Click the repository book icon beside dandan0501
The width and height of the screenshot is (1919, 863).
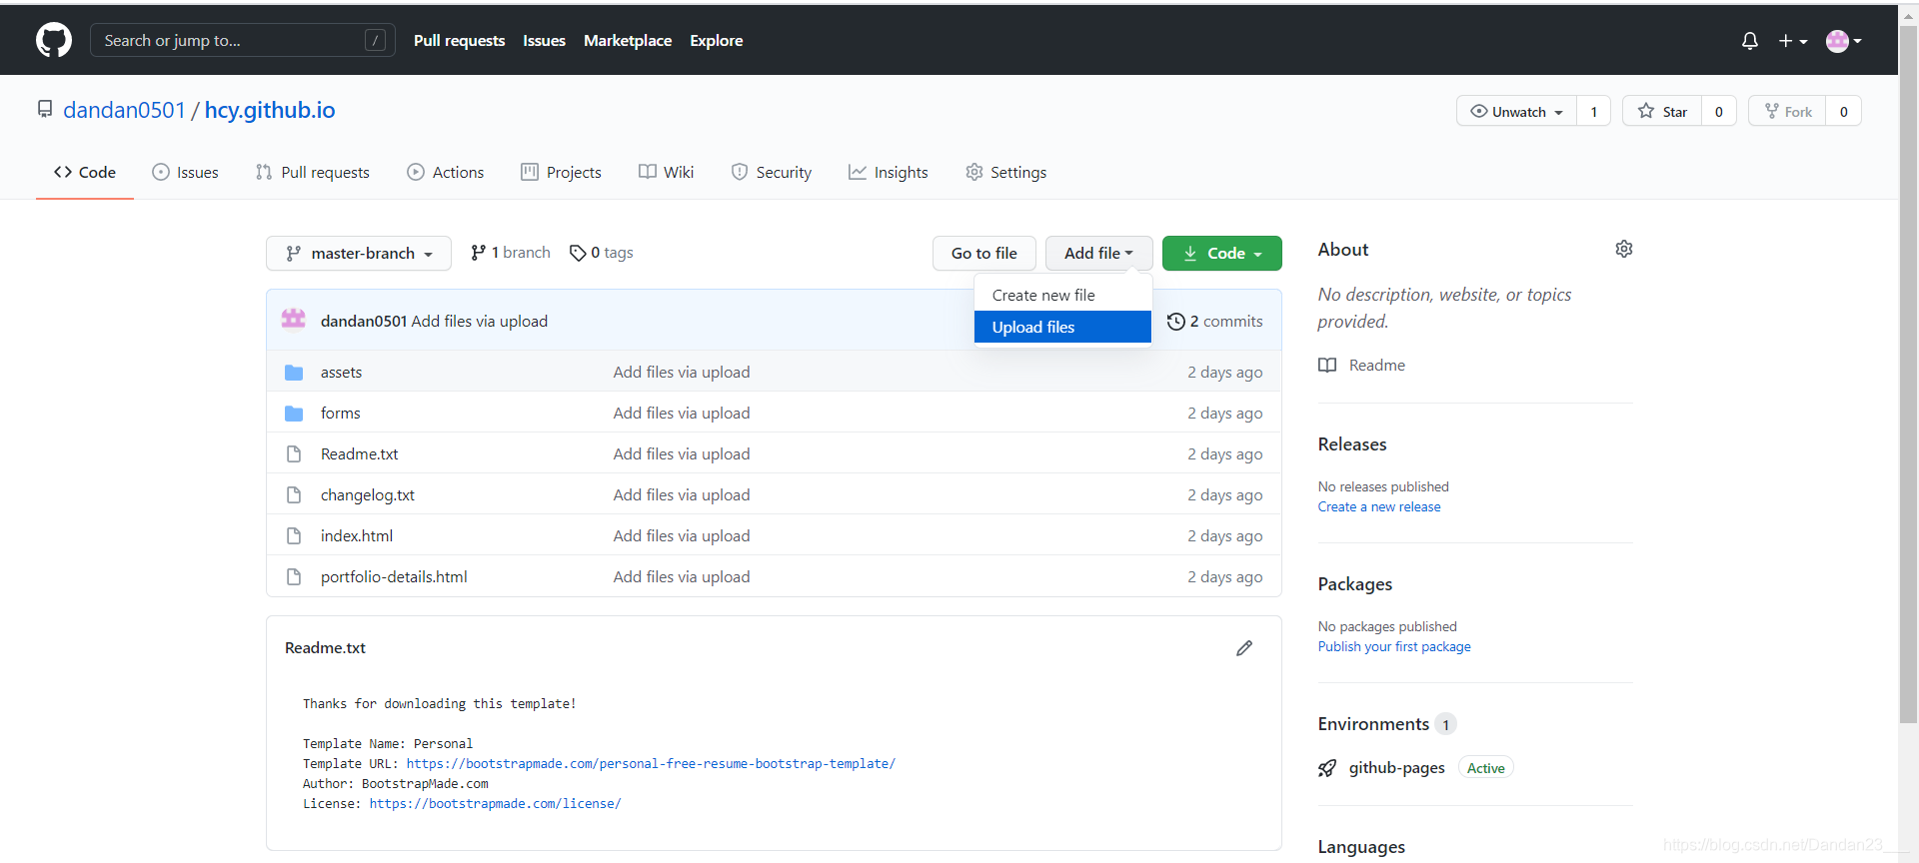coord(45,109)
